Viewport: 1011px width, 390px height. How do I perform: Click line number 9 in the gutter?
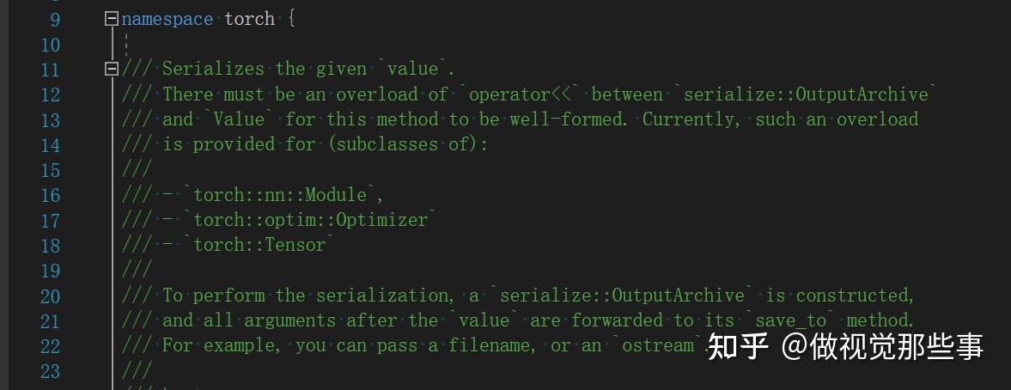(x=55, y=19)
